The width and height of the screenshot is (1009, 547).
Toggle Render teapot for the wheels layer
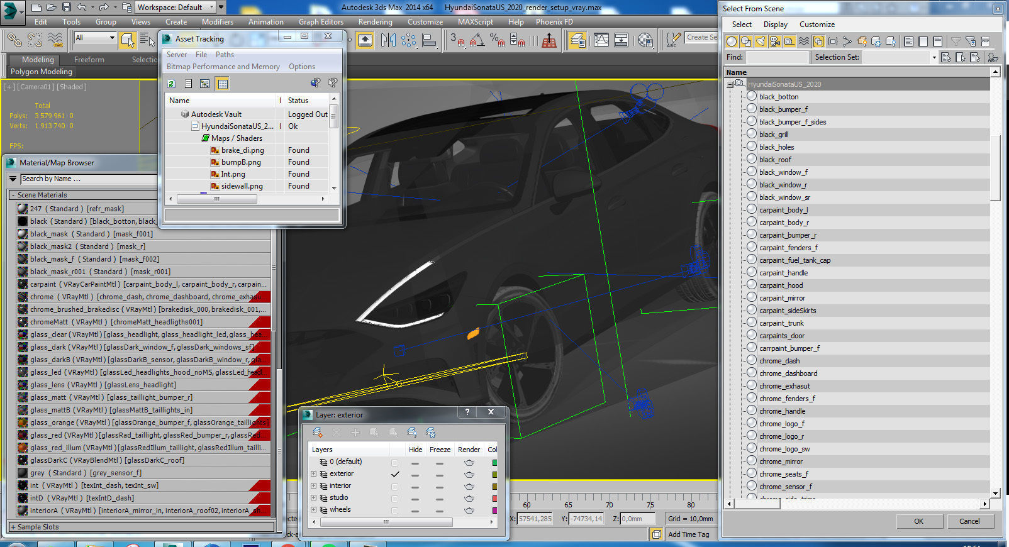coord(469,510)
